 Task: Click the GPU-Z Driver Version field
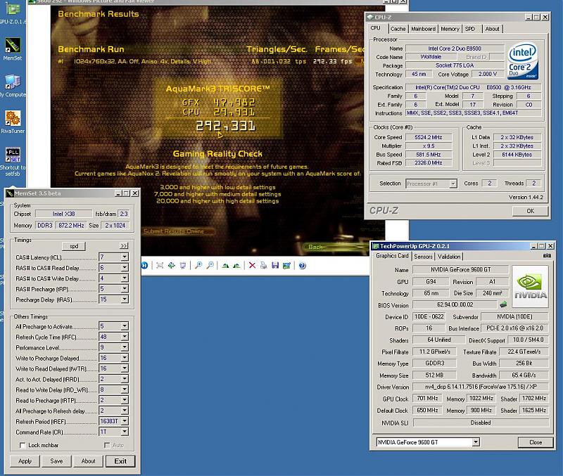[x=481, y=387]
